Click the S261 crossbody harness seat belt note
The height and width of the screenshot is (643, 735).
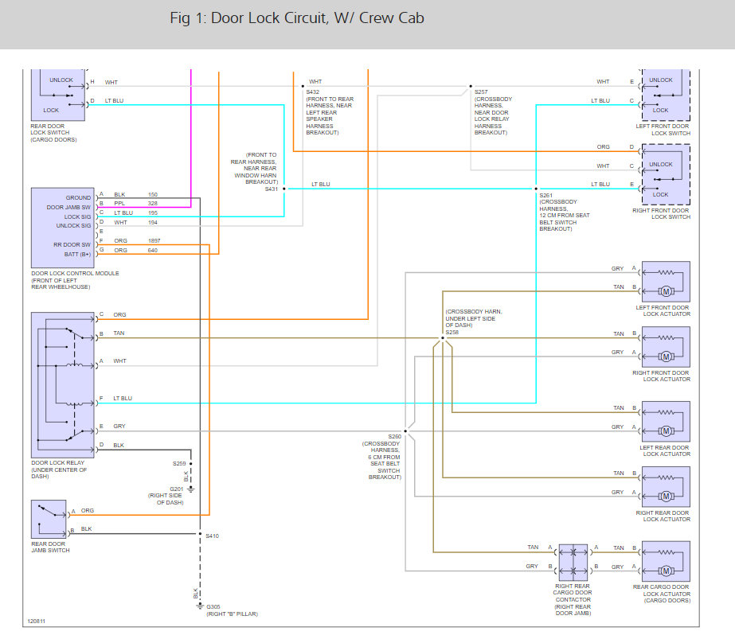coord(565,212)
